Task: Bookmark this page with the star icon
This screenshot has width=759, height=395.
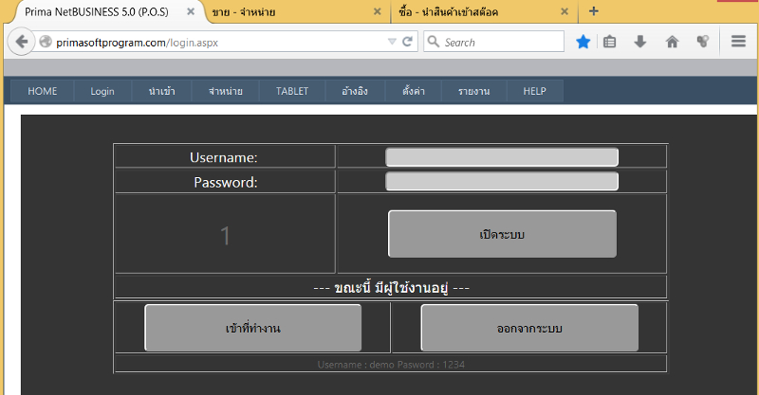Action: coord(583,42)
